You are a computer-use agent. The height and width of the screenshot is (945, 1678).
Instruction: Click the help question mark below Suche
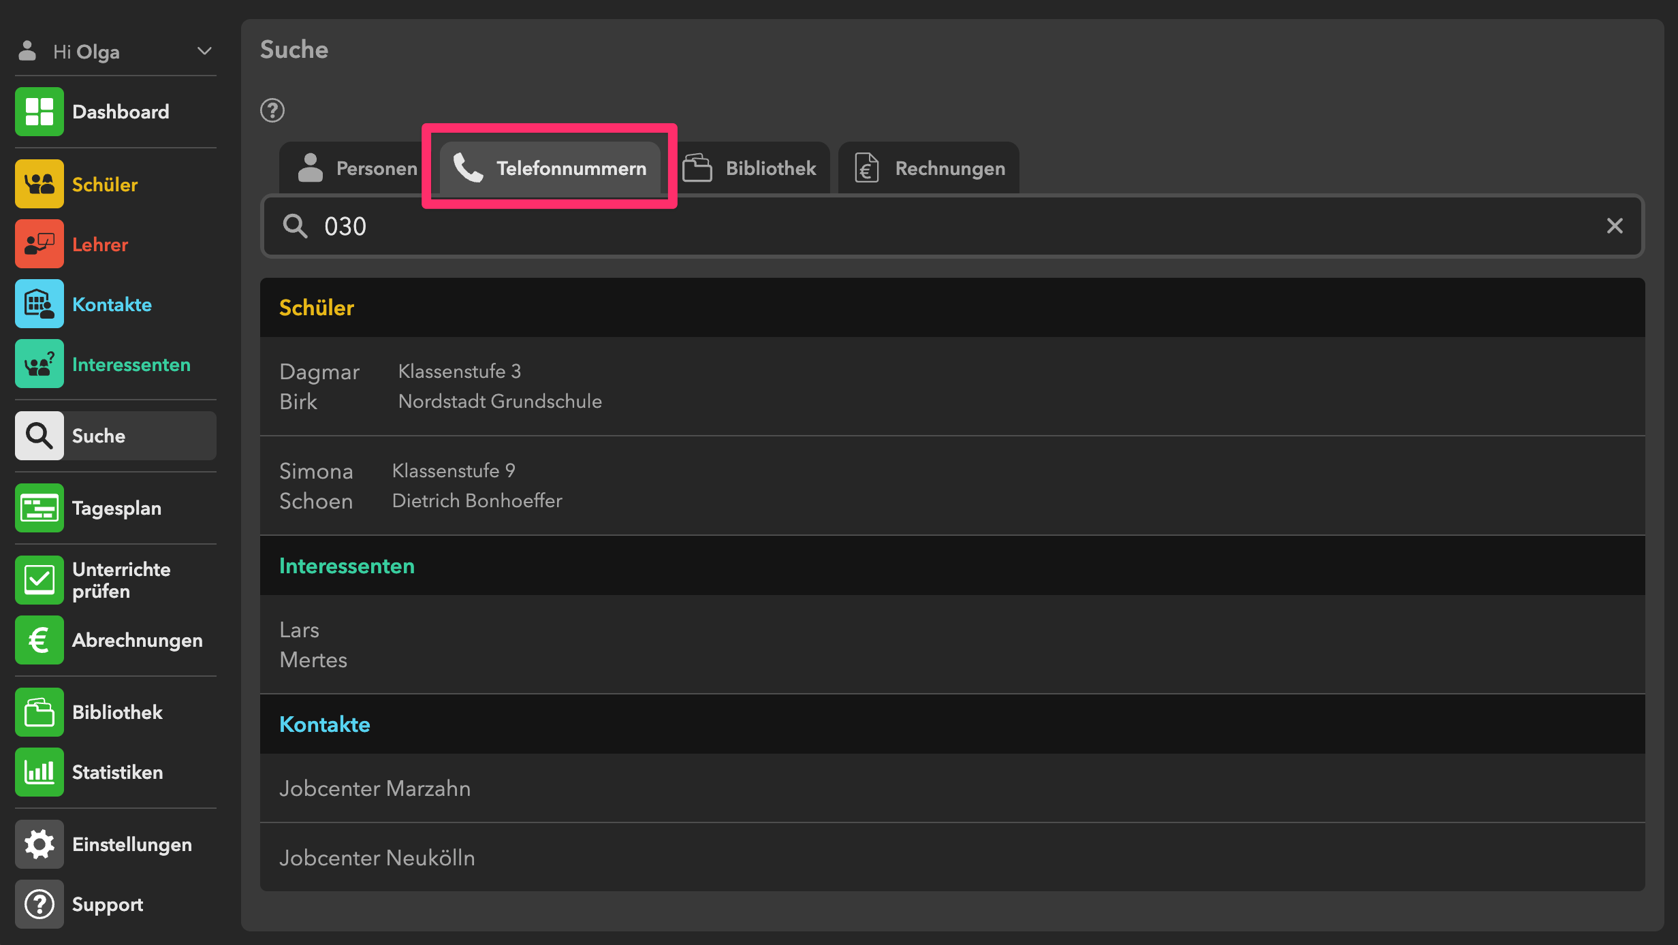point(272,110)
